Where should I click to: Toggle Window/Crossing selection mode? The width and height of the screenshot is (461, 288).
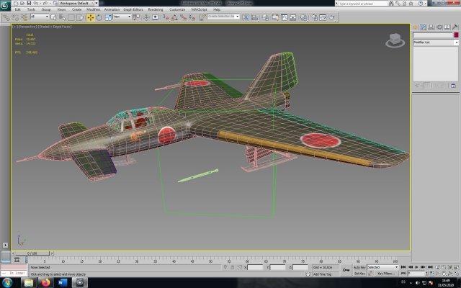[x=80, y=17]
